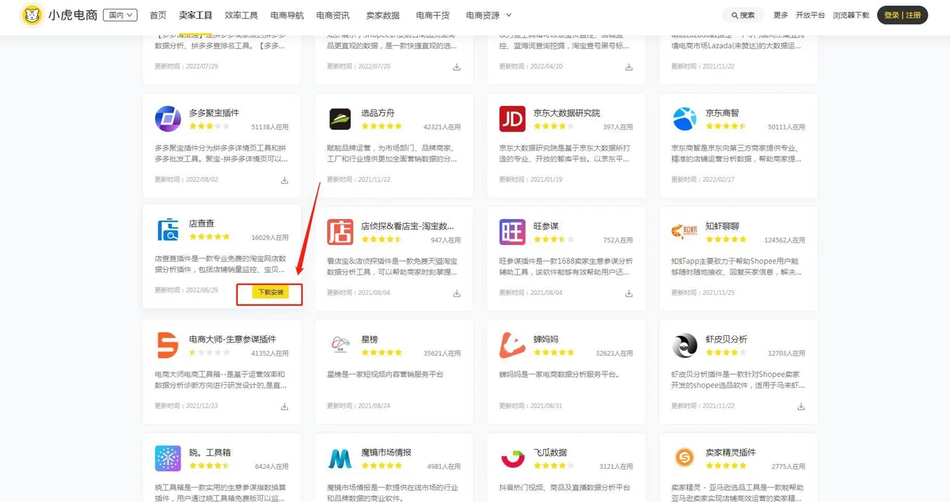Screen dimensions: 950x502
Task: Click the 店查查 app icon
Action: tap(168, 230)
